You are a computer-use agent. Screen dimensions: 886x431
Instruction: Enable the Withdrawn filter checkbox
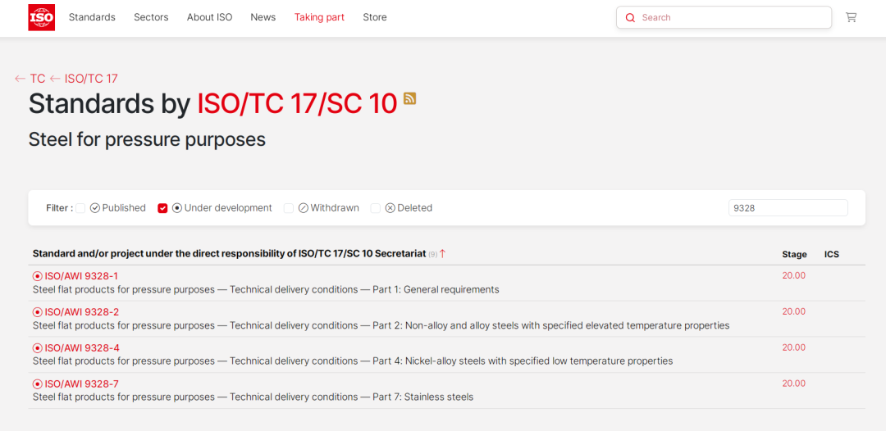coord(289,208)
